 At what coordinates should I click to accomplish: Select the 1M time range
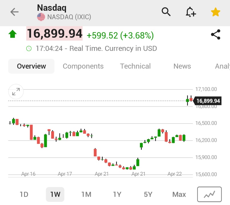pyautogui.click(x=86, y=194)
